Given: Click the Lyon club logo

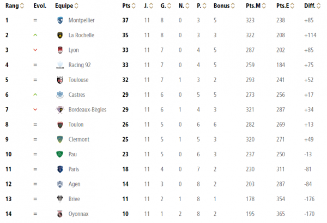Looking at the screenshot, I should tap(60, 50).
